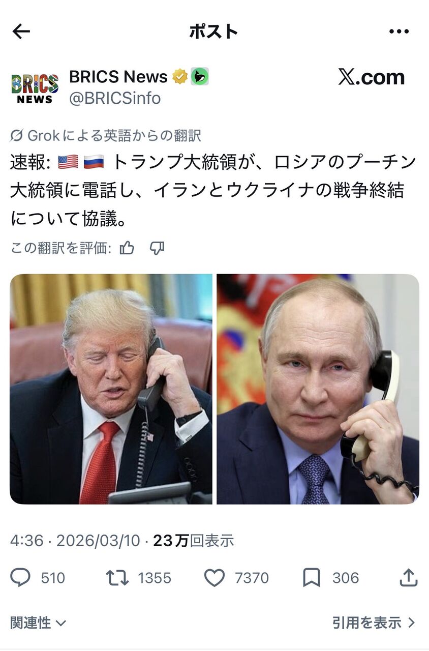Like the post with the heart icon
The width and height of the screenshot is (429, 651).
click(x=214, y=578)
